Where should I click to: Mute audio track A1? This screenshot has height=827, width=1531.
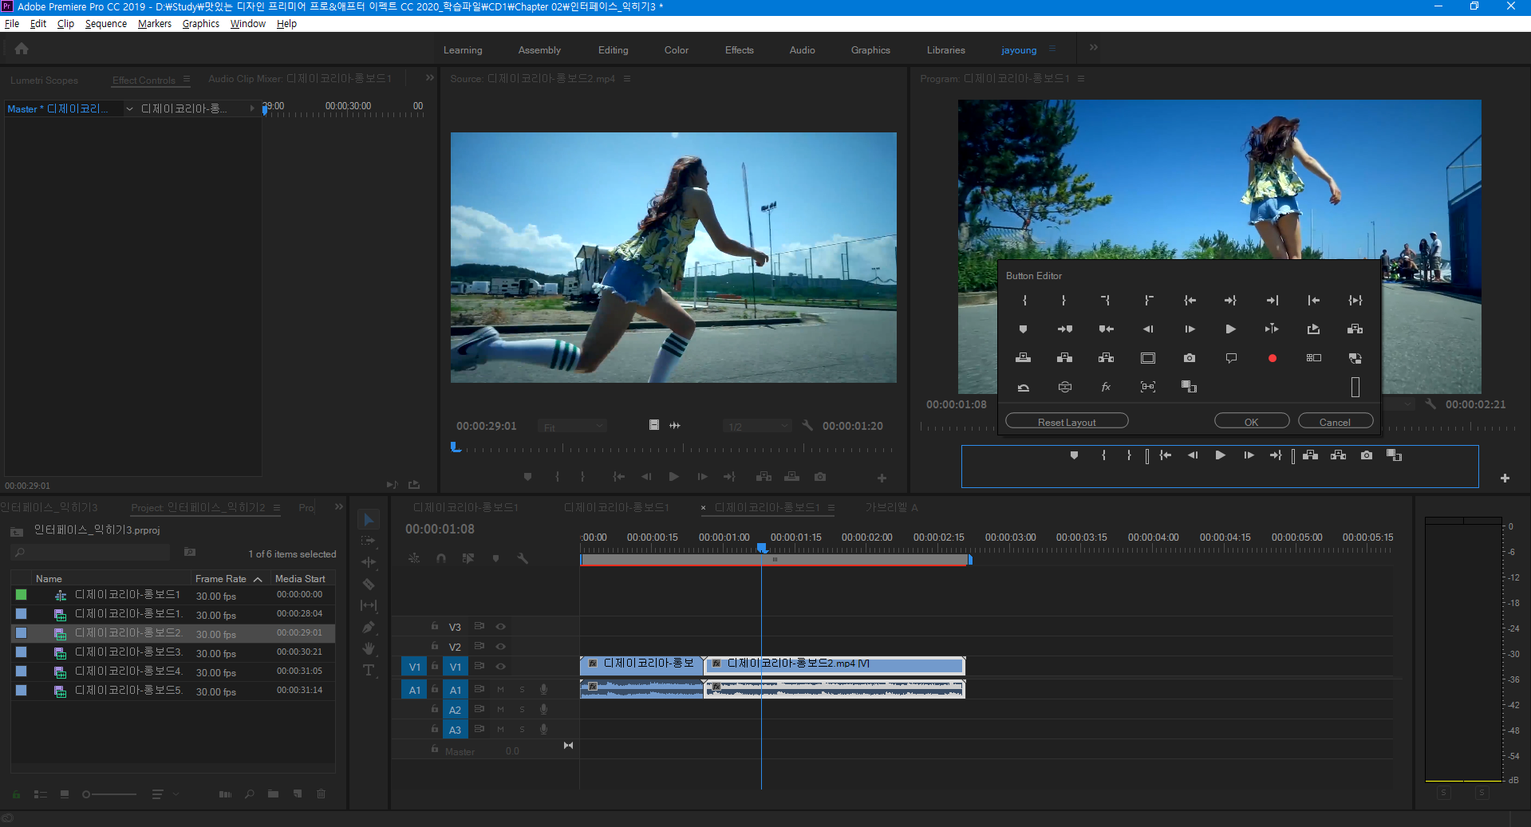pos(501,690)
